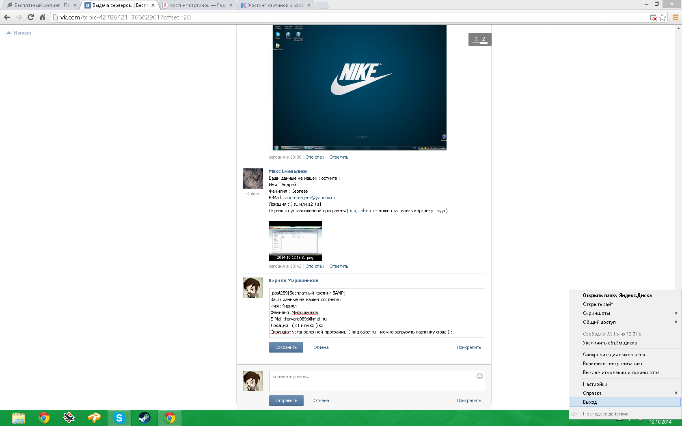
Task: Click the browser Forward arrow
Action: pyautogui.click(x=19, y=17)
